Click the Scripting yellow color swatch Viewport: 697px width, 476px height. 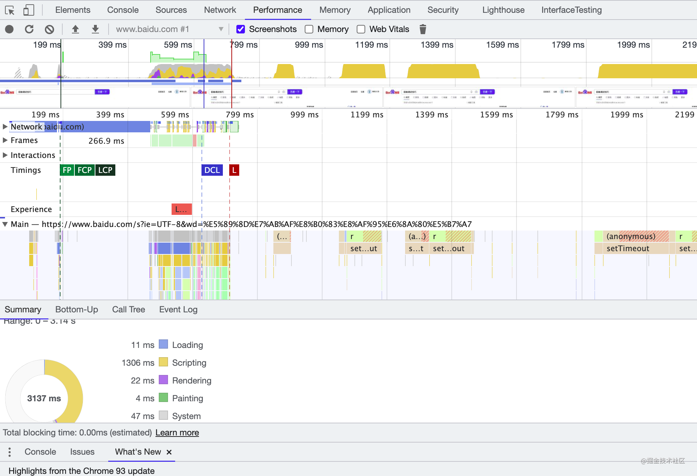tap(163, 362)
